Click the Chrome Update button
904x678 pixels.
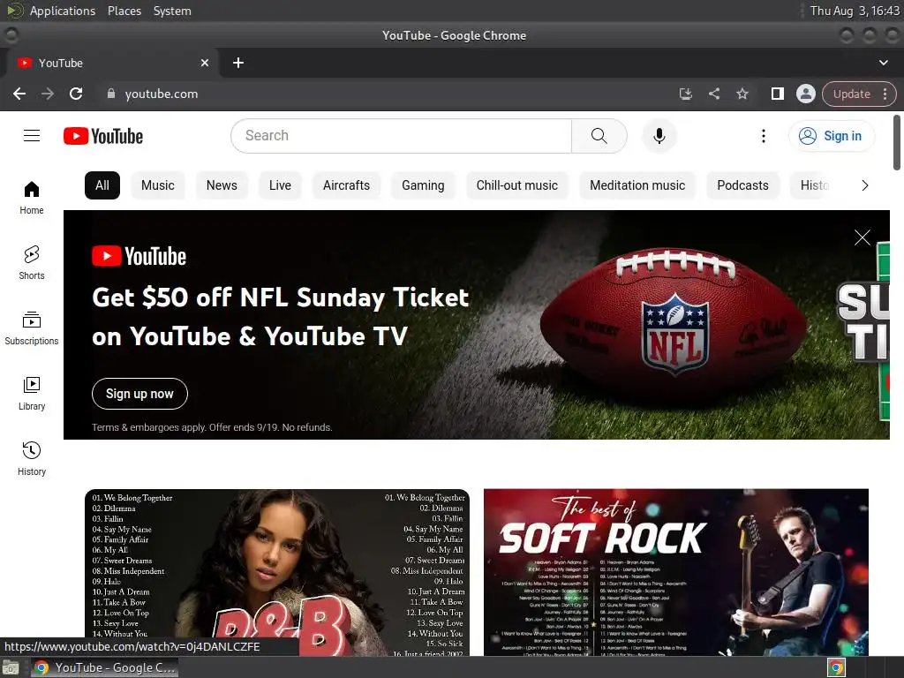tap(858, 94)
